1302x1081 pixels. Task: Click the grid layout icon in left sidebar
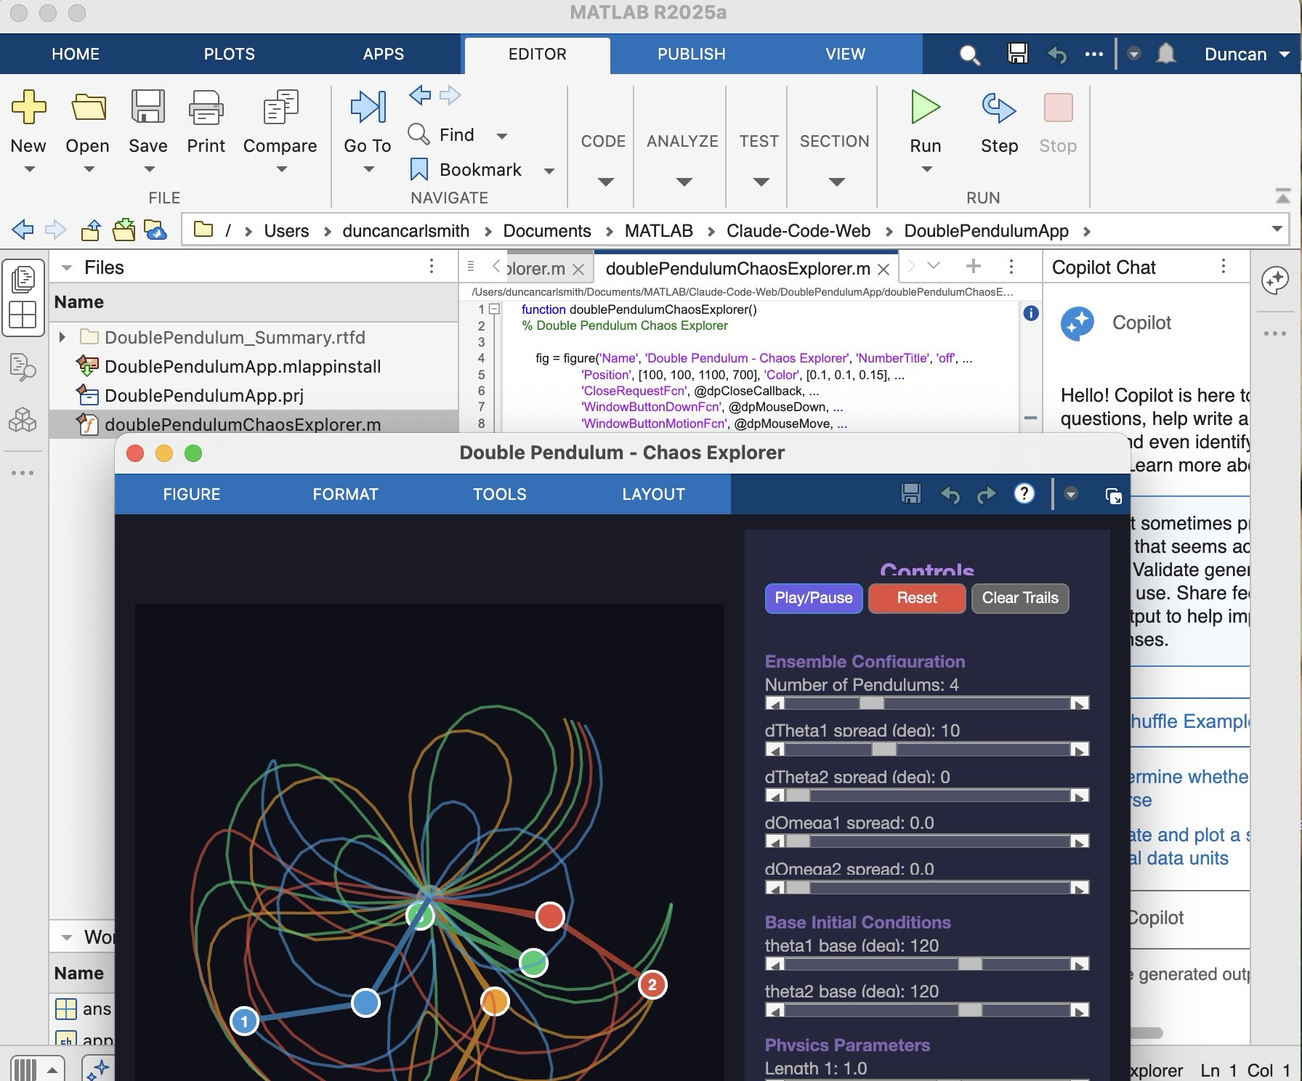pos(23,315)
